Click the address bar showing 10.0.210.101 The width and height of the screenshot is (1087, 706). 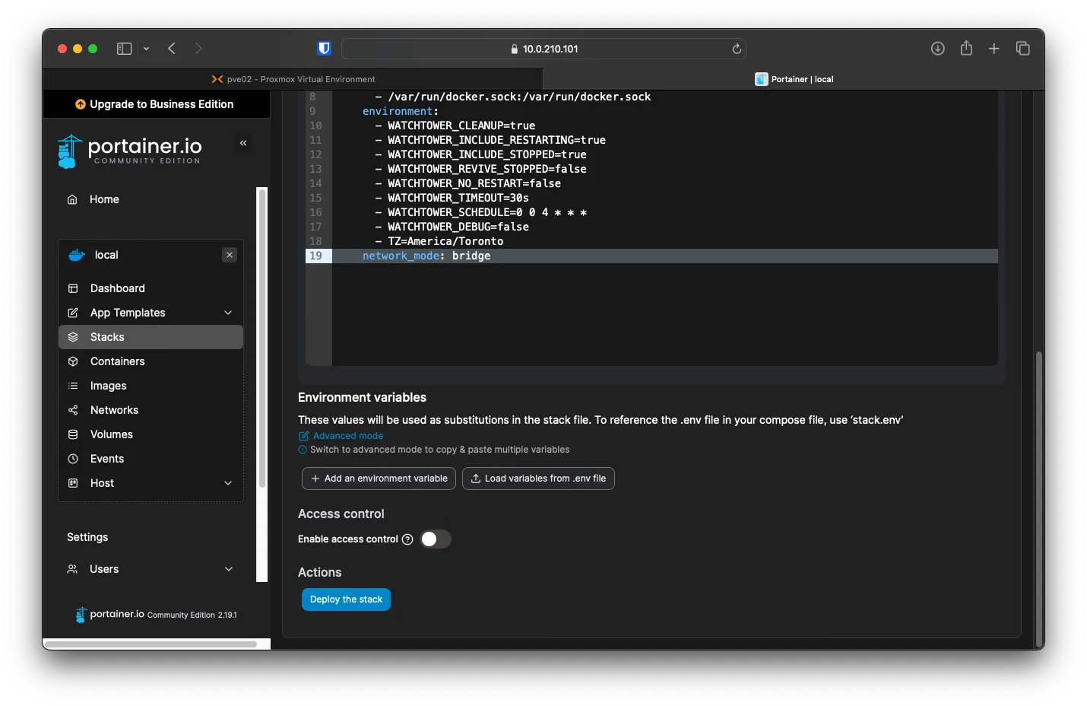543,49
